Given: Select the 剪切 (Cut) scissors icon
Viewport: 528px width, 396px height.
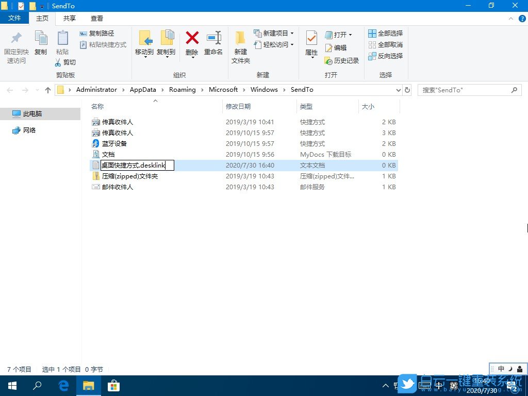Looking at the screenshot, I should (x=58, y=62).
